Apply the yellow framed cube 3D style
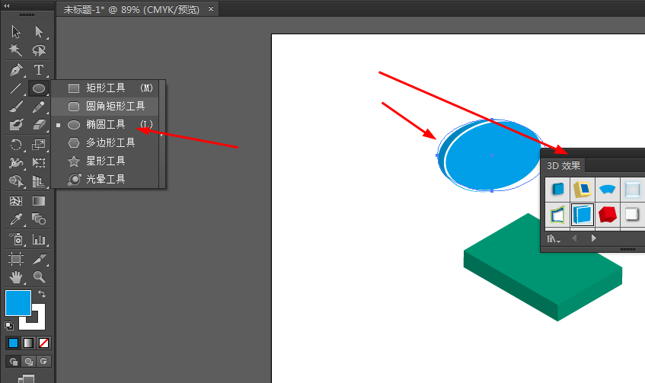 click(583, 190)
